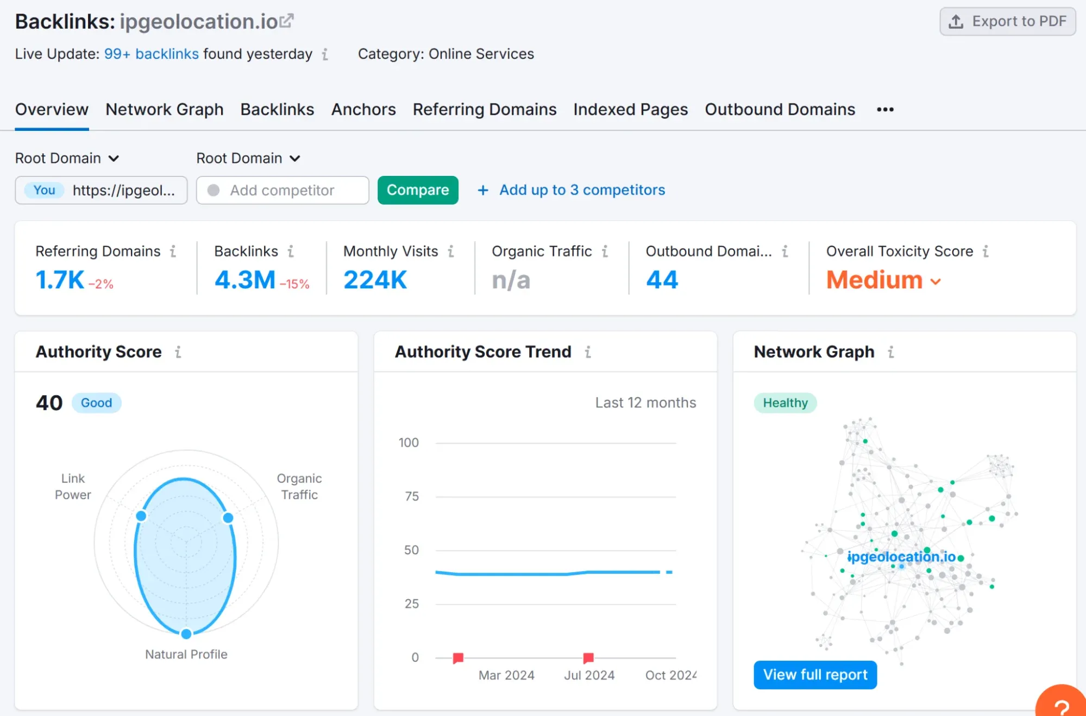Click Add up to 3 competitors
1086x716 pixels.
pyautogui.click(x=571, y=190)
